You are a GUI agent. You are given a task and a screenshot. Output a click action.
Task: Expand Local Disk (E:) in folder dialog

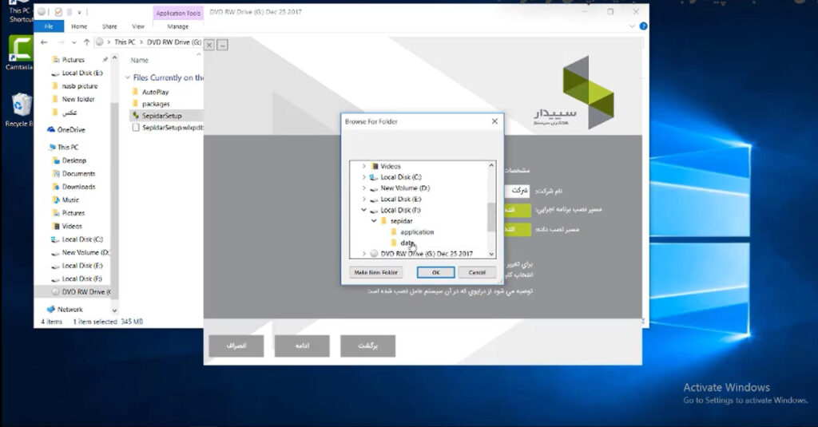click(364, 200)
